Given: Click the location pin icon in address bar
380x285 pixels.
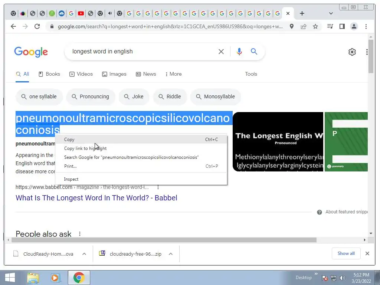Looking at the screenshot, I should point(292,26).
